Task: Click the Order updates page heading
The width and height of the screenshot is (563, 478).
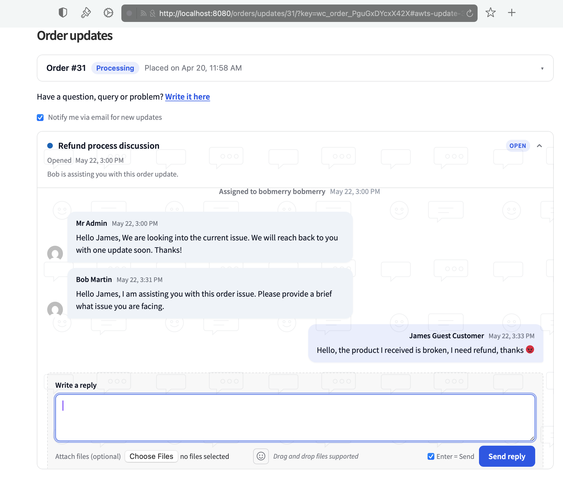Action: click(x=75, y=36)
